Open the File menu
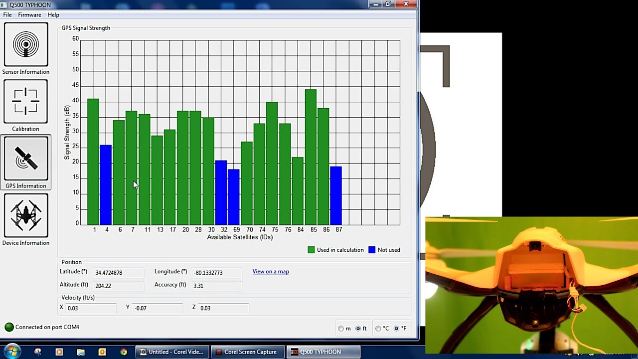 [7, 15]
